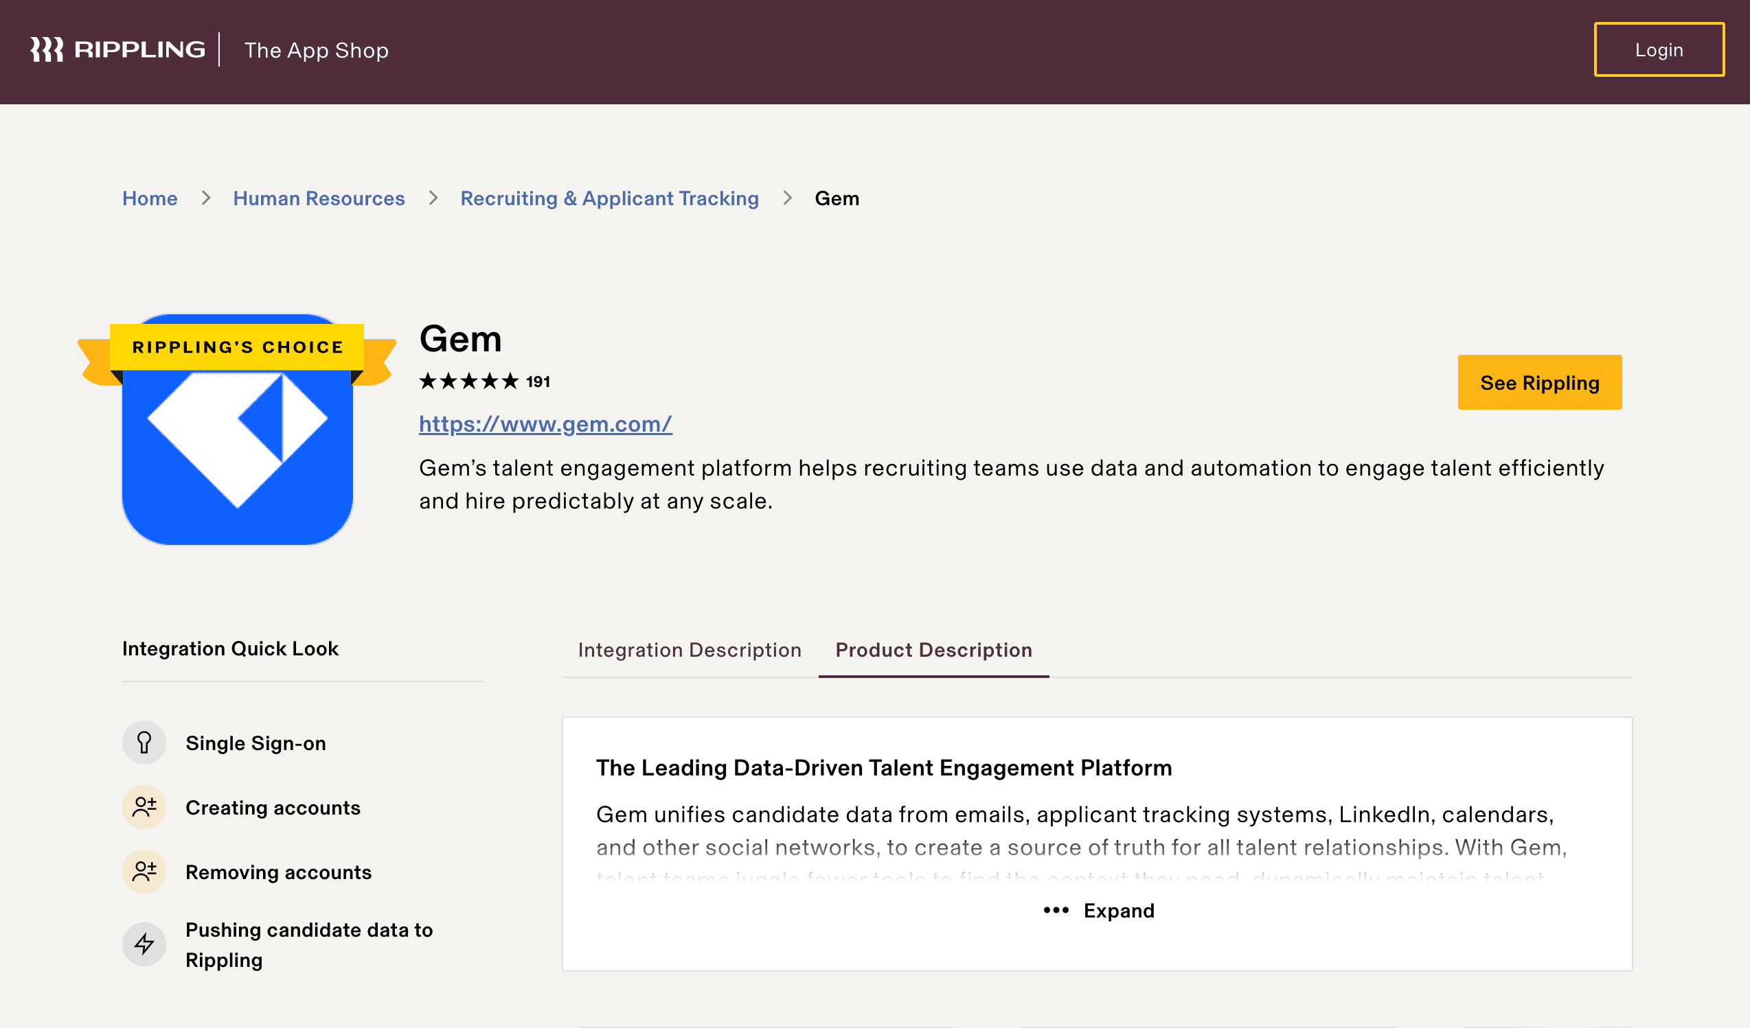
Task: Click the Removing accounts user icon
Action: coord(144,872)
